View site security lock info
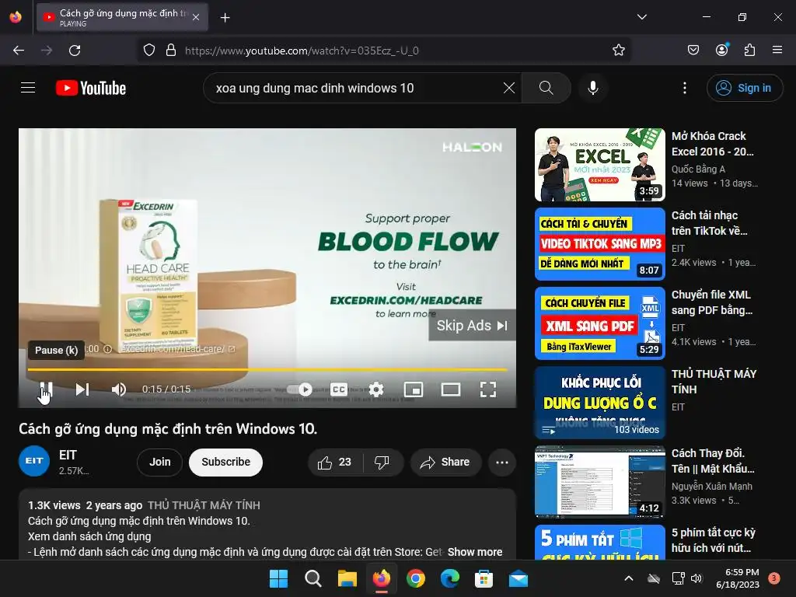Image resolution: width=796 pixels, height=597 pixels. click(x=171, y=51)
